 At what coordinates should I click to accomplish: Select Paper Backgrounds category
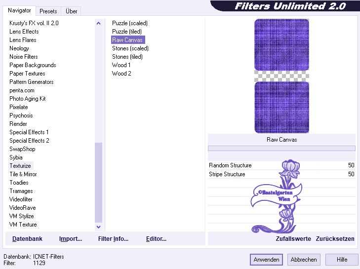(33, 65)
